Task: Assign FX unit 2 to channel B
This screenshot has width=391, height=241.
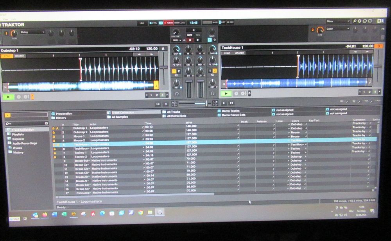Action: [x=214, y=71]
